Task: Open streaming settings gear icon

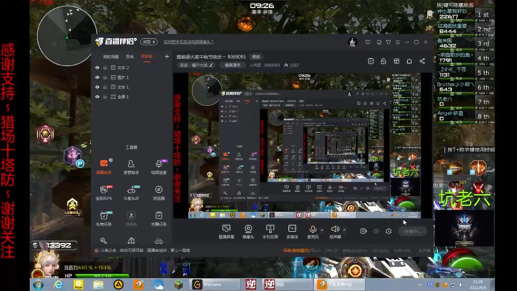Action: 388,231
